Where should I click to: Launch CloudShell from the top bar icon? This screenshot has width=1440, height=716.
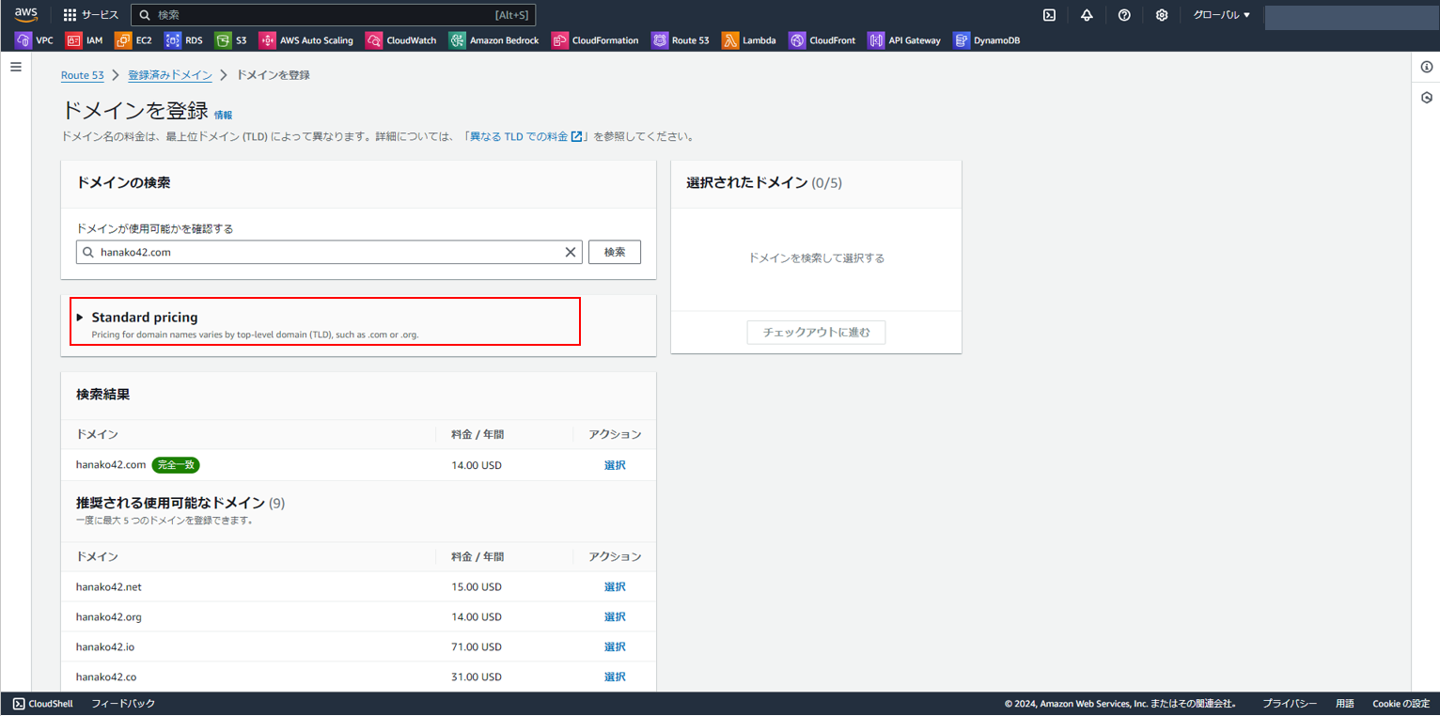click(x=1049, y=15)
